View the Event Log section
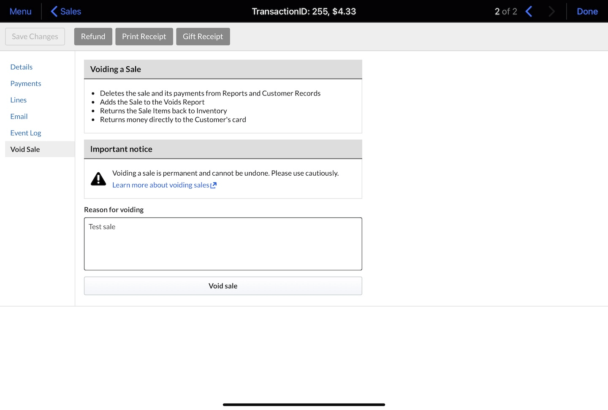 tap(26, 133)
